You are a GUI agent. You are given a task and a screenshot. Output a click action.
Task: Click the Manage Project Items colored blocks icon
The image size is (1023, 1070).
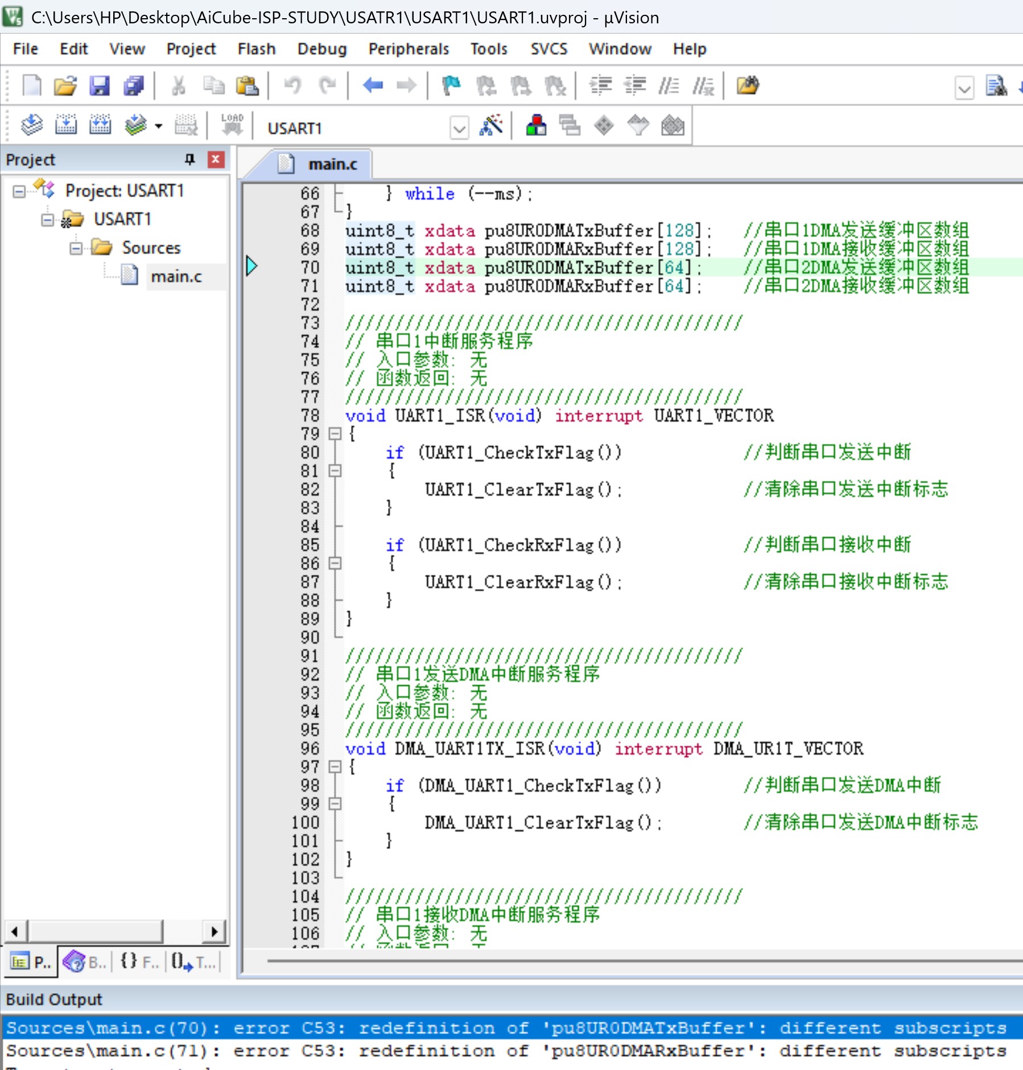[x=536, y=125]
